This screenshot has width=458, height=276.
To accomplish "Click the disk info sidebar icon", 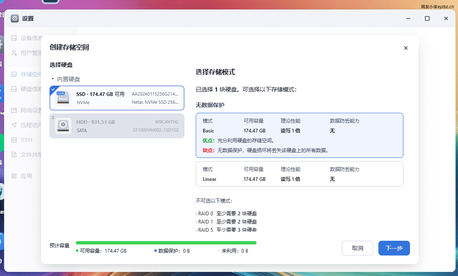I will coord(14,89).
